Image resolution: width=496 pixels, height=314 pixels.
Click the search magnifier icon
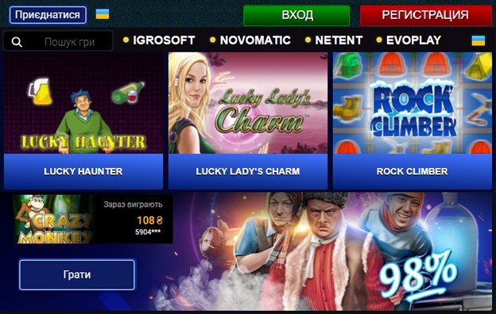coord(17,42)
